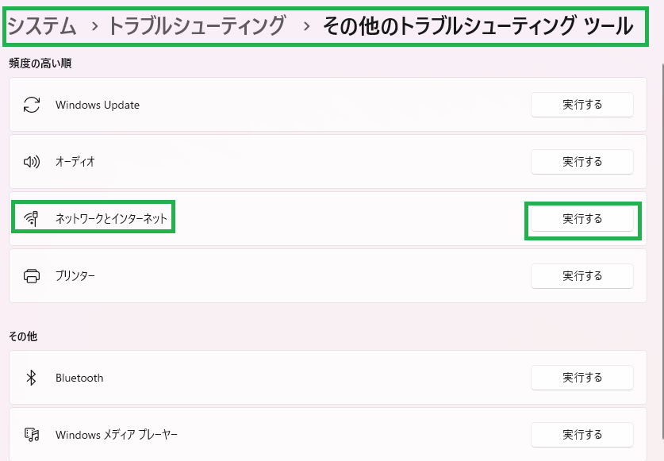664x461 pixels.
Task: Click the network and internet Wi-Fi icon
Action: [x=32, y=218]
